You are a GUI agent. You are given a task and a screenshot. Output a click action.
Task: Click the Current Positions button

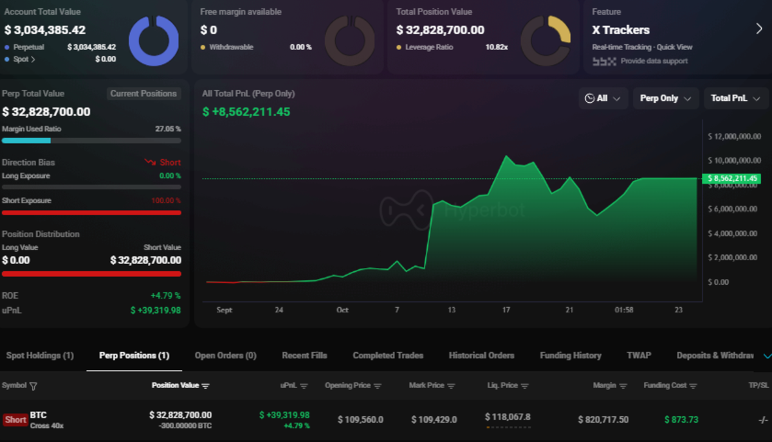point(143,93)
